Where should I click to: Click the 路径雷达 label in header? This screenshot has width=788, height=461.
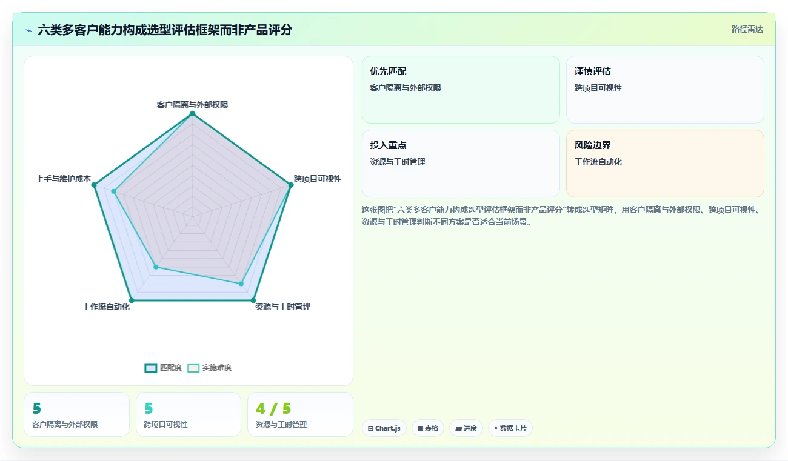point(747,29)
